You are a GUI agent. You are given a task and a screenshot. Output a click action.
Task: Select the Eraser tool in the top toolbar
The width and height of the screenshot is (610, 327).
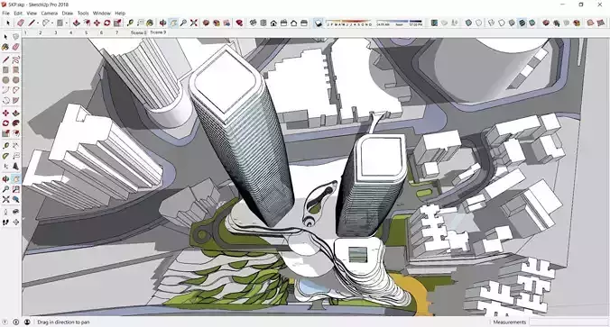tap(21, 23)
